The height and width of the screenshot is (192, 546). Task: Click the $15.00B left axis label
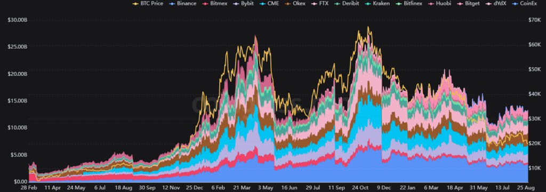coord(18,101)
